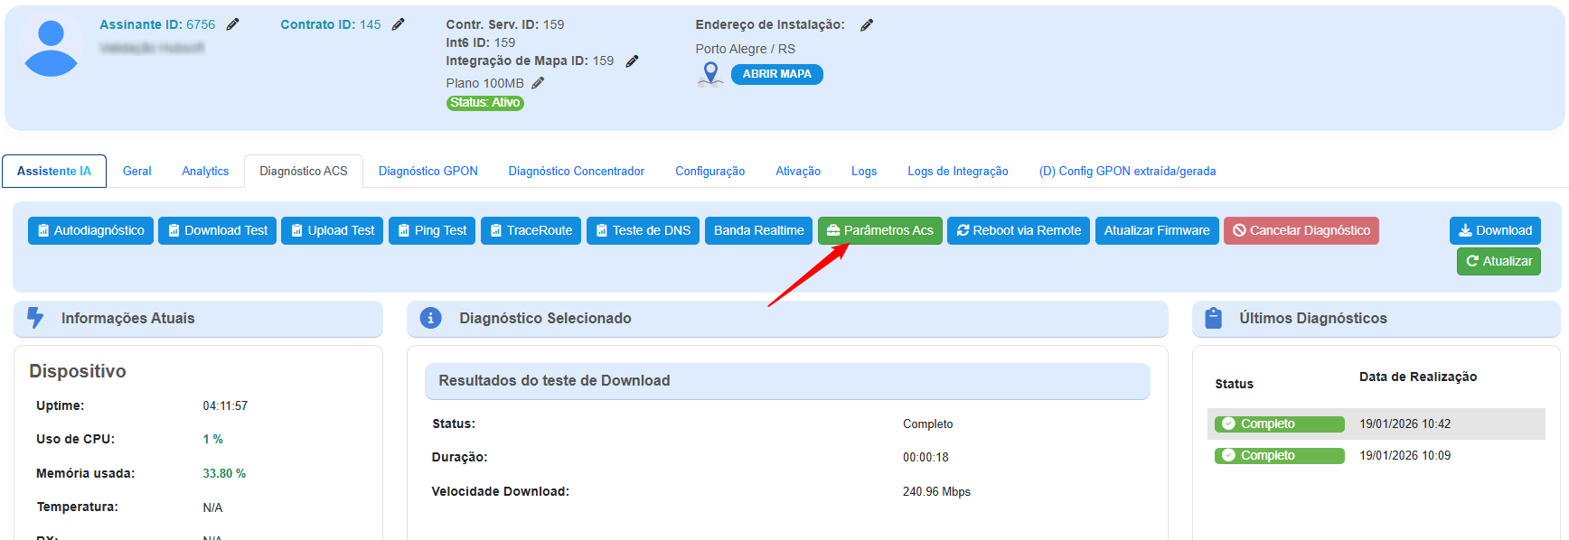
Task: Click the map pin location icon
Action: (710, 74)
